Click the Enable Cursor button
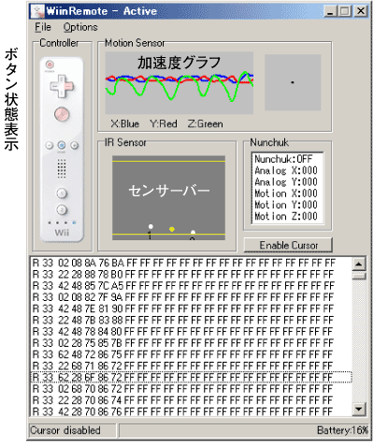This screenshot has height=444, width=374. pos(288,245)
